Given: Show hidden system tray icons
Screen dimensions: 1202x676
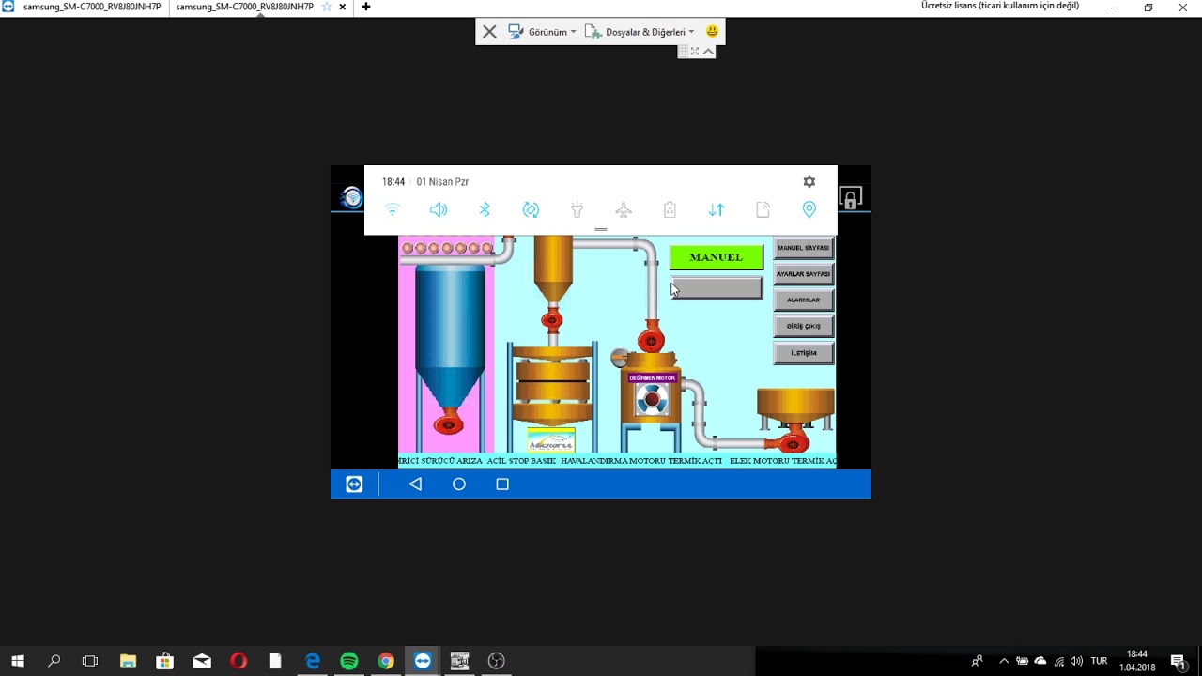Looking at the screenshot, I should (x=1004, y=661).
